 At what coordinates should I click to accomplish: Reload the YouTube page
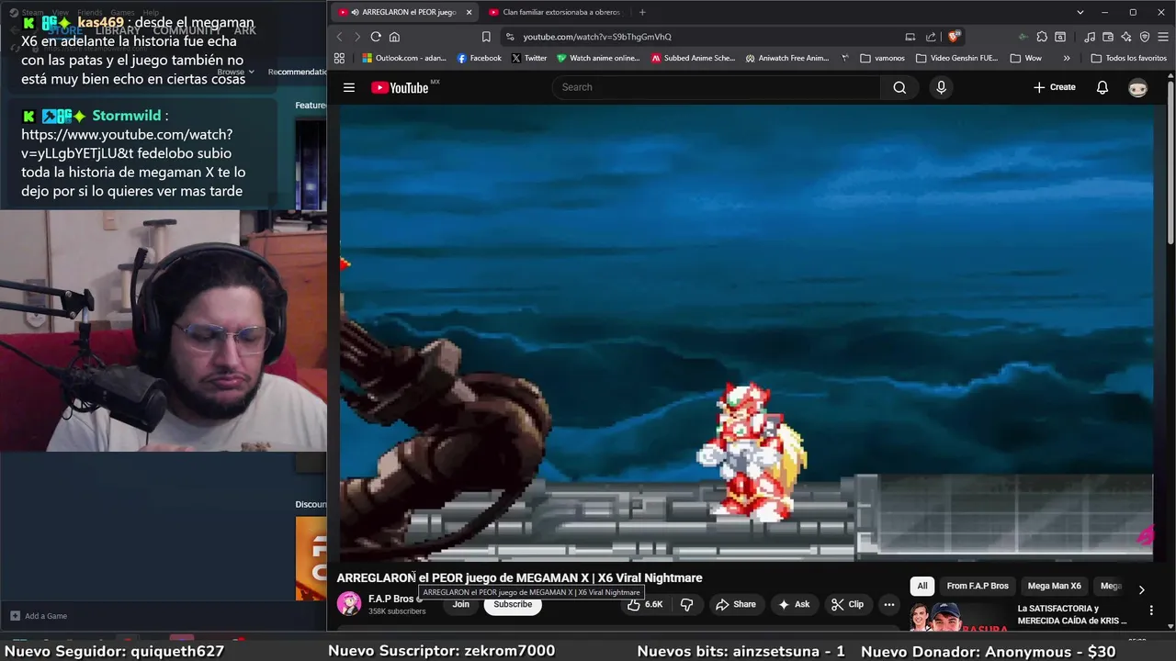(x=376, y=37)
